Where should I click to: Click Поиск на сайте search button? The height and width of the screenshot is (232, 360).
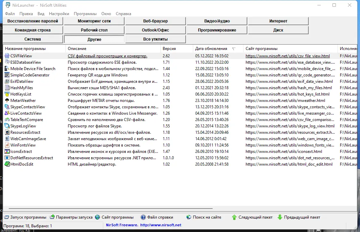tap(204, 217)
